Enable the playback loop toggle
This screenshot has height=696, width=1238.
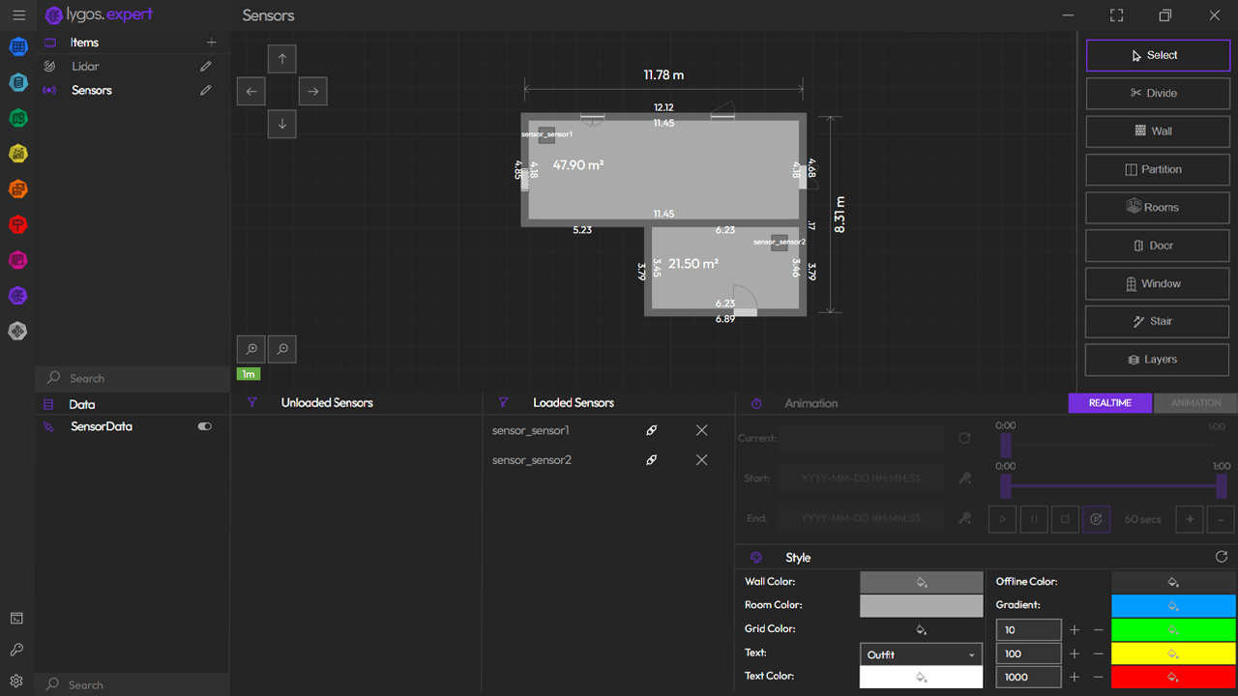[1096, 519]
